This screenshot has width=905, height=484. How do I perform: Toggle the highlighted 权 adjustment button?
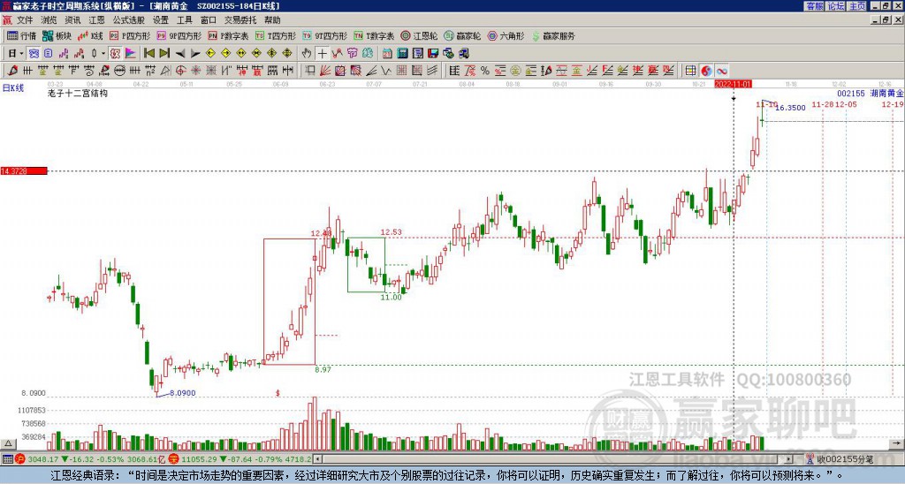(x=115, y=53)
